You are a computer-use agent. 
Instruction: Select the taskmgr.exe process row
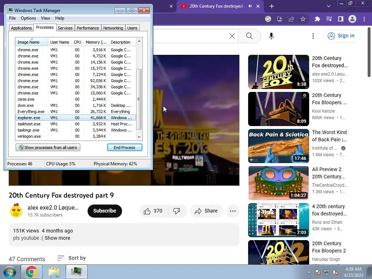click(x=76, y=130)
